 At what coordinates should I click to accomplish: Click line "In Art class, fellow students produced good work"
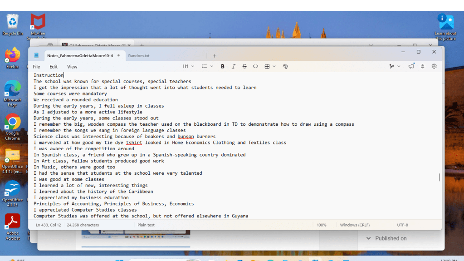pyautogui.click(x=98, y=161)
